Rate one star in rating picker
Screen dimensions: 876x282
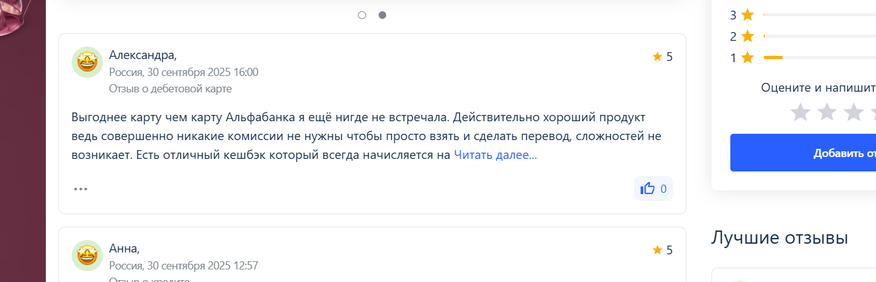click(x=800, y=112)
